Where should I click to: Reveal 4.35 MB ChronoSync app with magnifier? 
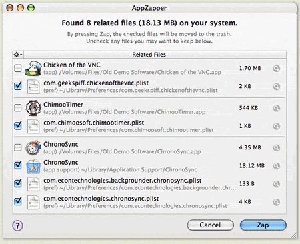[277, 148]
